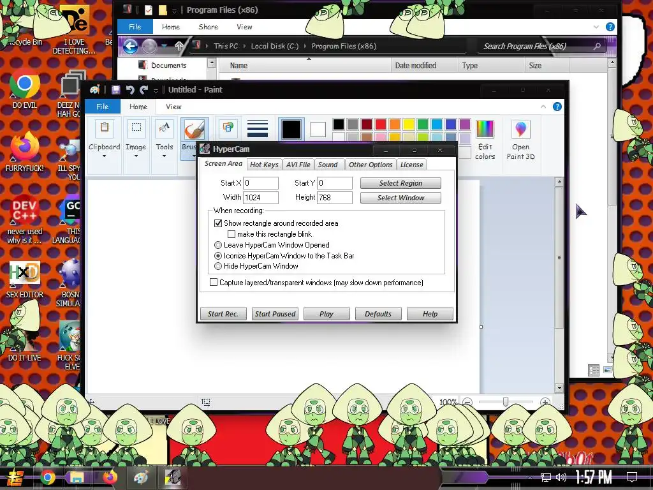This screenshot has height=490, width=653.
Task: Go back in the File Explorer window
Action: click(130, 46)
